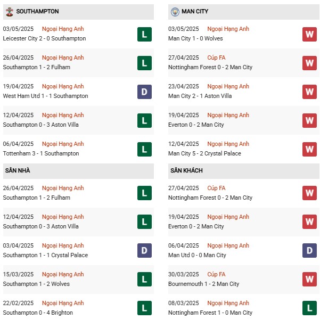Open Man City 5 - 2 Crystal Palace result

pos(204,153)
